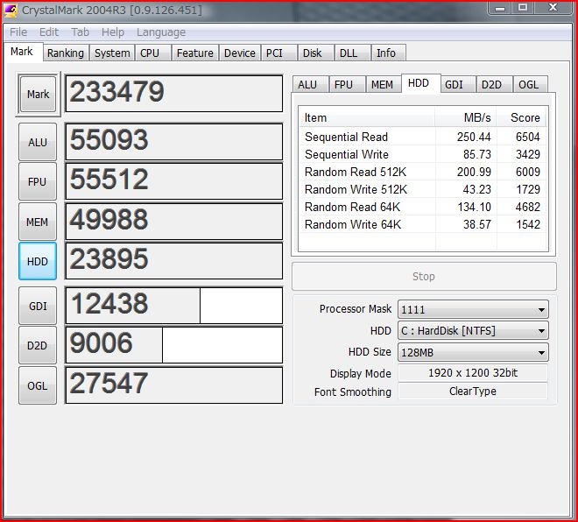578x522 pixels.
Task: Switch to the Feature tab
Action: click(x=195, y=53)
